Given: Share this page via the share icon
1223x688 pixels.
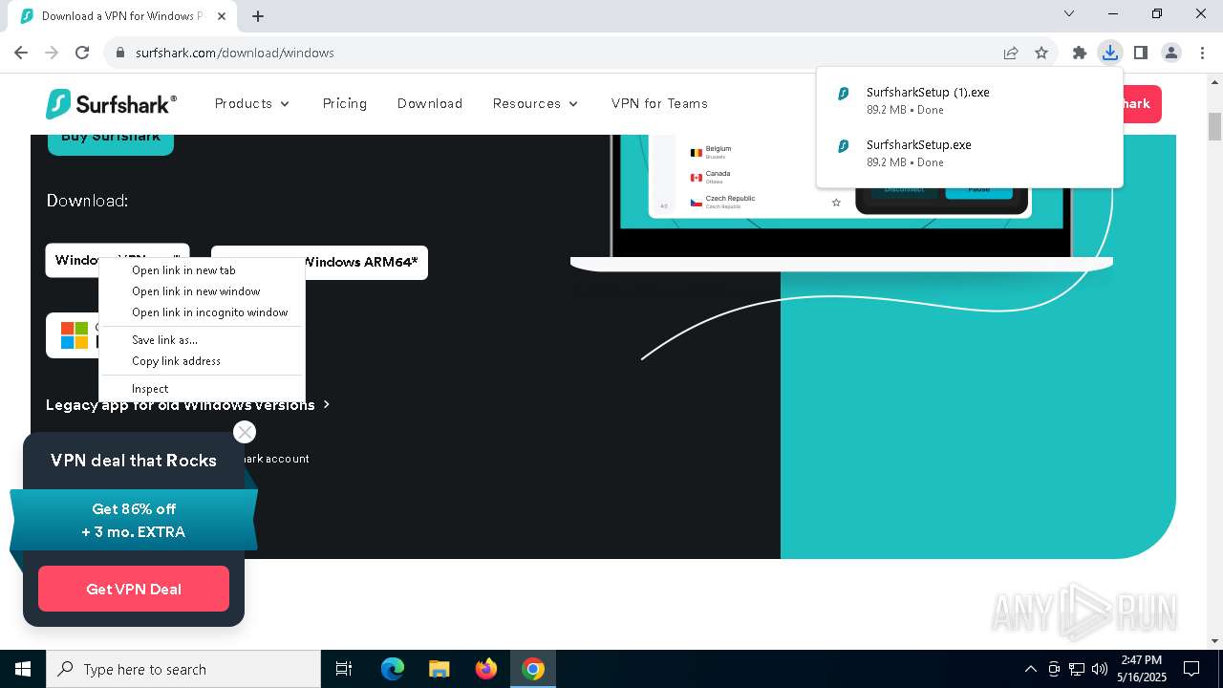Looking at the screenshot, I should click(1011, 53).
